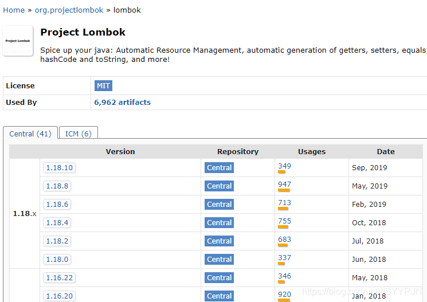Screen dimensions: 427x302
Task: Open the Home breadcrumb link
Action: [14, 10]
